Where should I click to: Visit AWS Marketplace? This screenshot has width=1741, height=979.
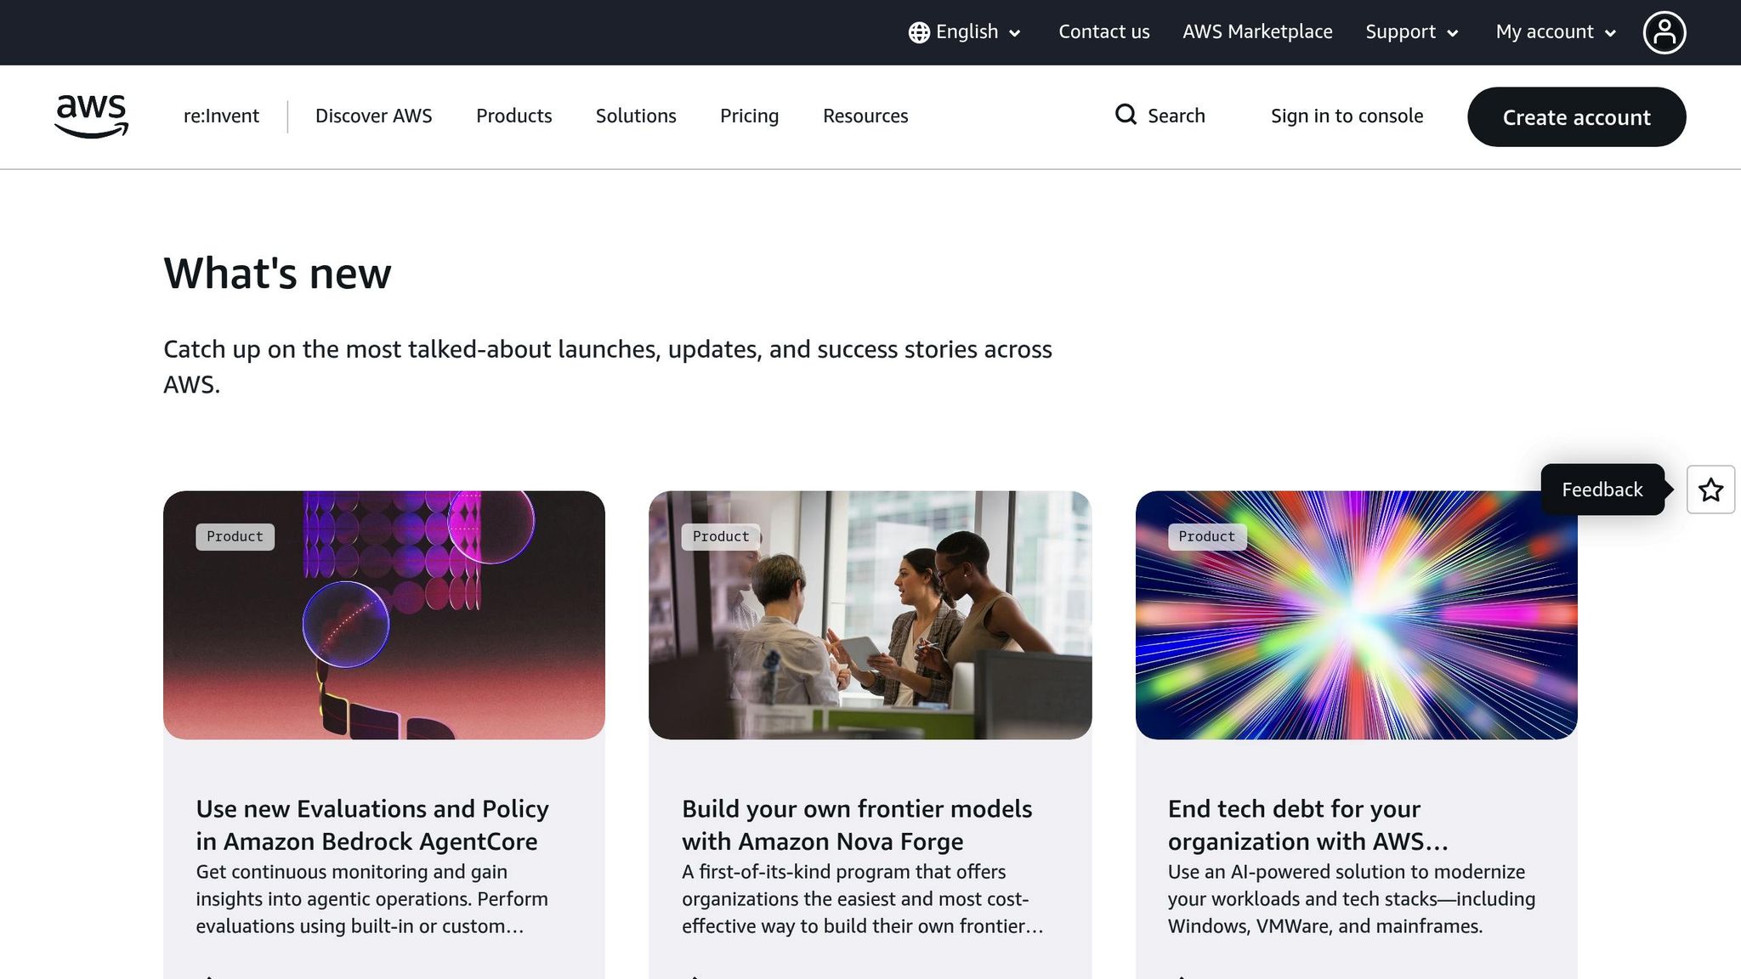[1256, 31]
